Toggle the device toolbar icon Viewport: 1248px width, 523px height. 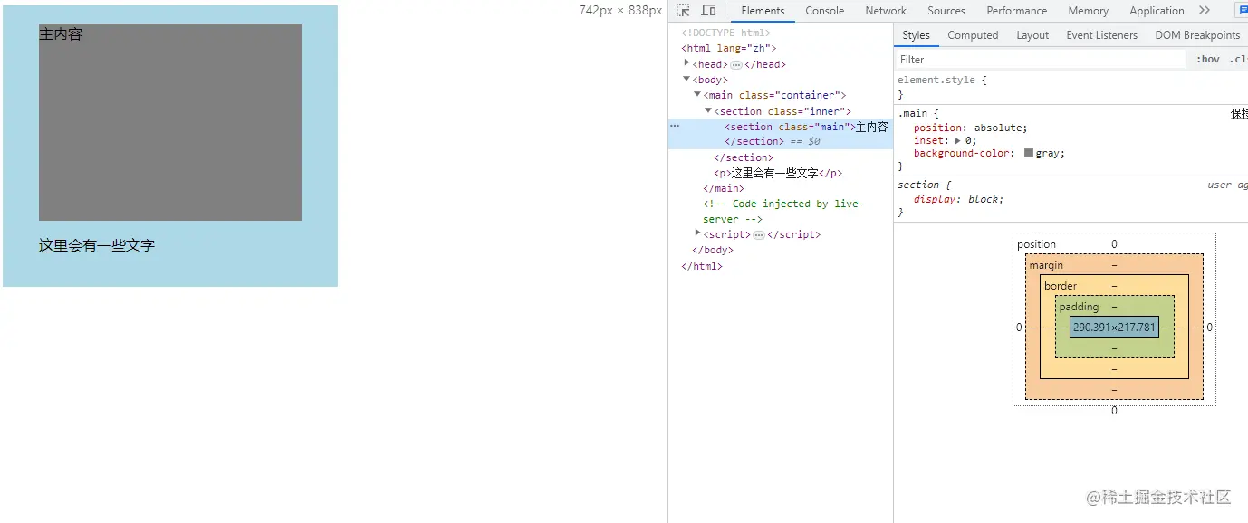coord(709,11)
